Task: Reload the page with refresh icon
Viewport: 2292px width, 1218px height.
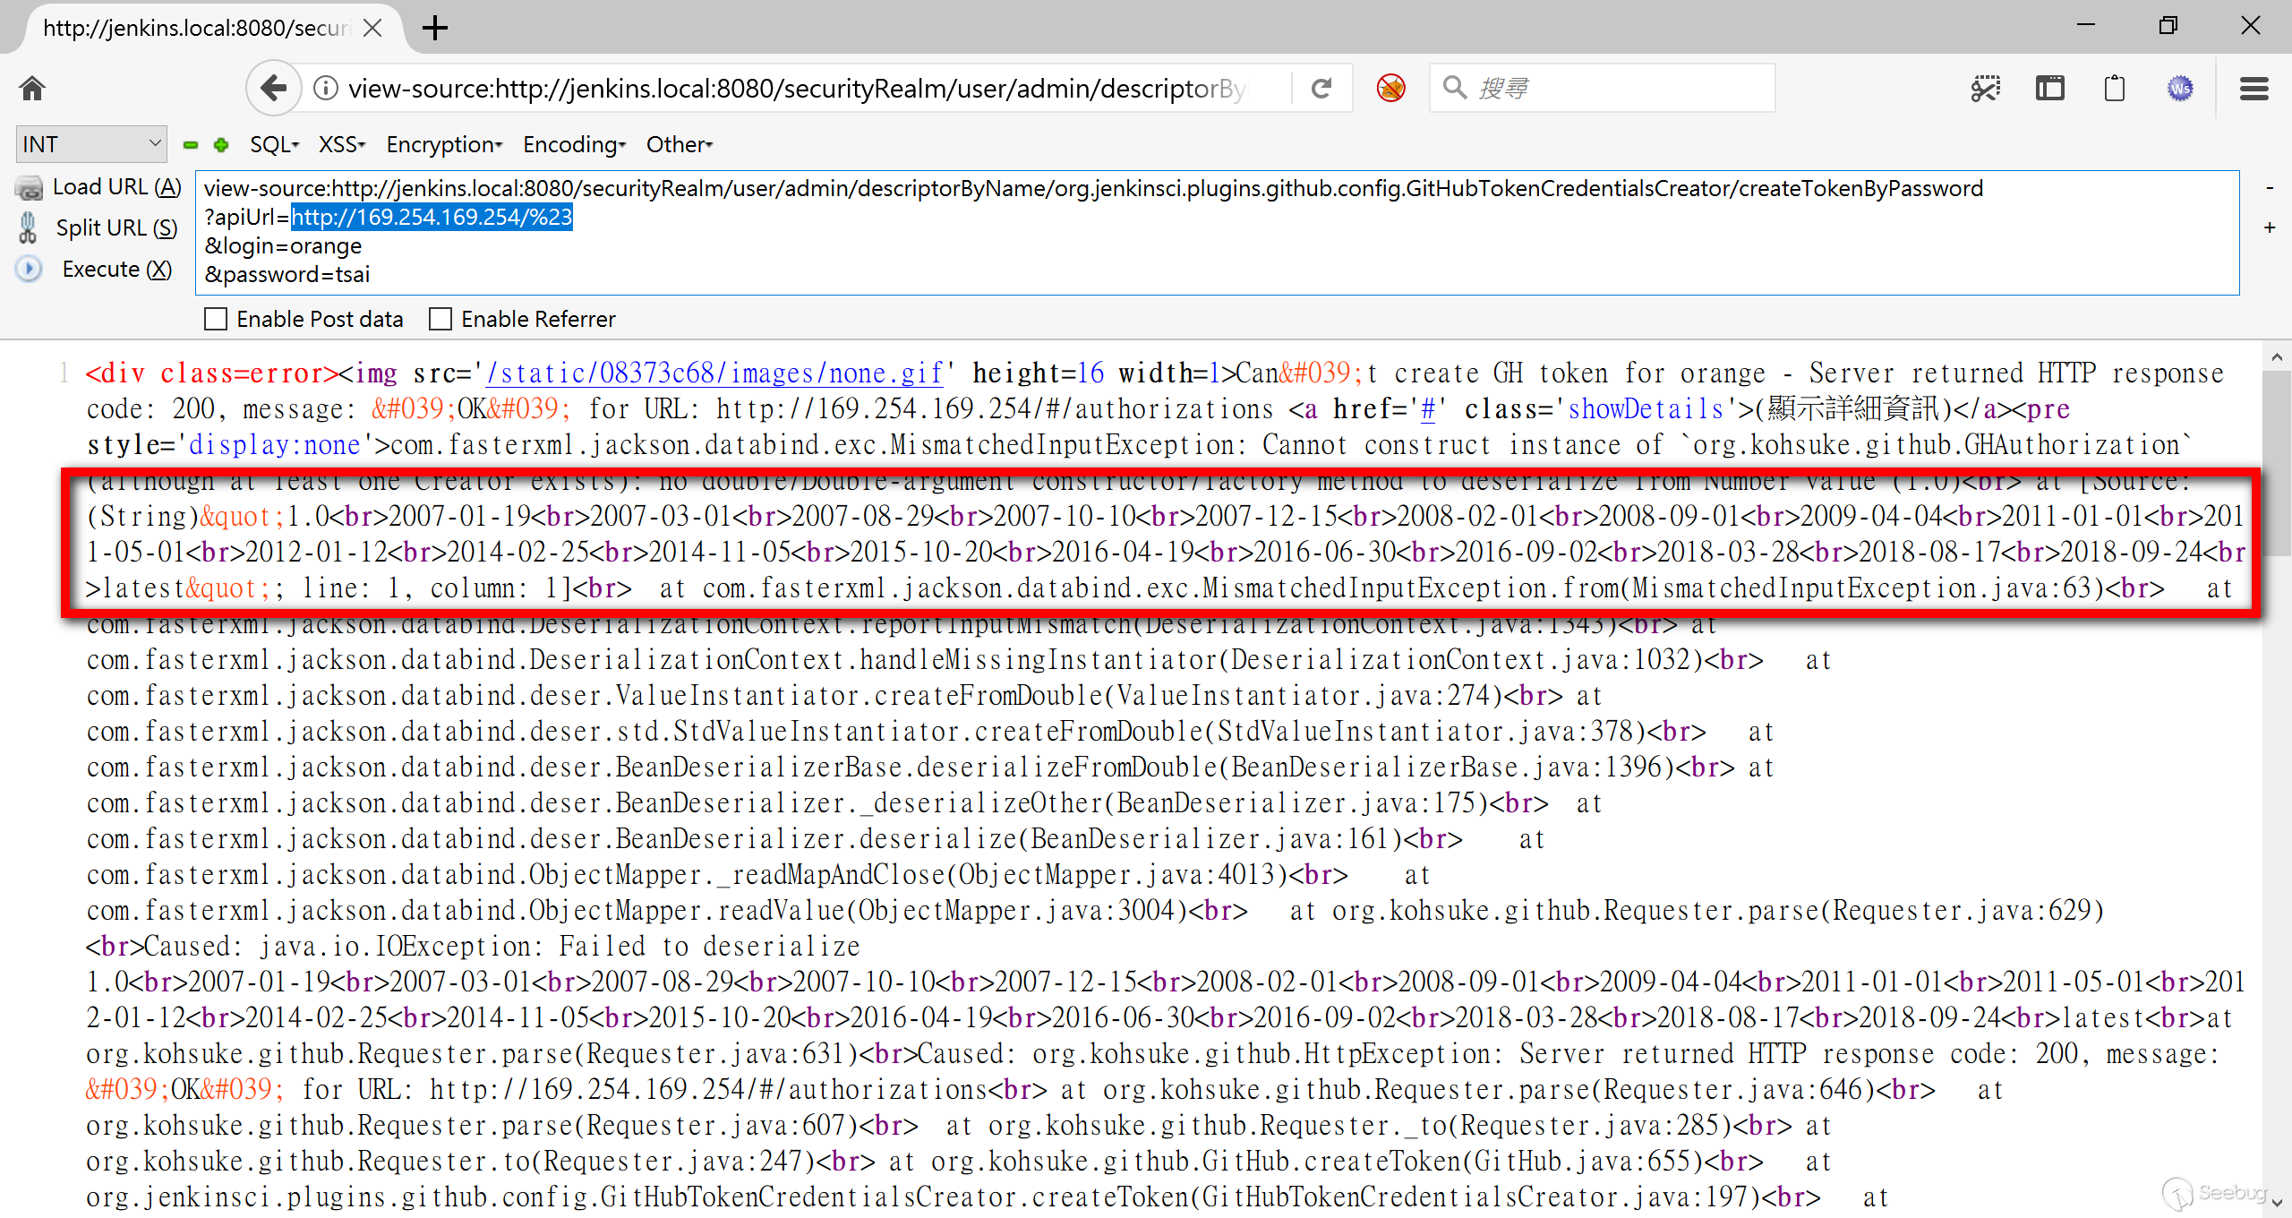Action: click(1321, 89)
